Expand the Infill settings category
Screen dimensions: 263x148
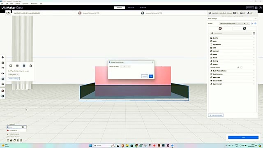[232, 48]
